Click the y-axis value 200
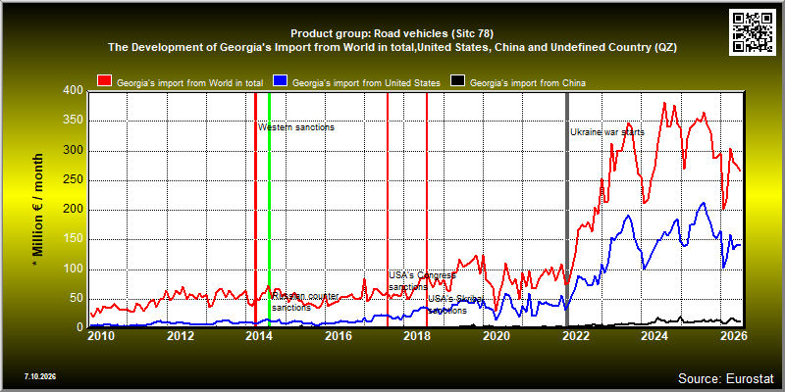Viewport: 785px width, 392px height. point(73,210)
